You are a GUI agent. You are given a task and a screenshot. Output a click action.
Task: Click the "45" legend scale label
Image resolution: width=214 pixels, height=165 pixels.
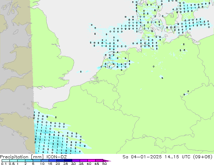coord(97,164)
